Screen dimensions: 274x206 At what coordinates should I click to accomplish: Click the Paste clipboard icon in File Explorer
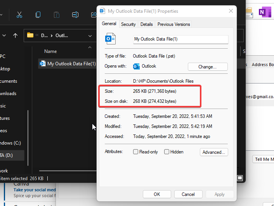pos(57,15)
